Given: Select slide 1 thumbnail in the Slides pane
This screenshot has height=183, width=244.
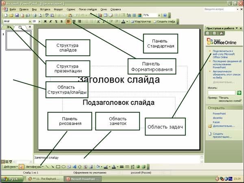Looking at the screenshot, I should click(19, 40).
